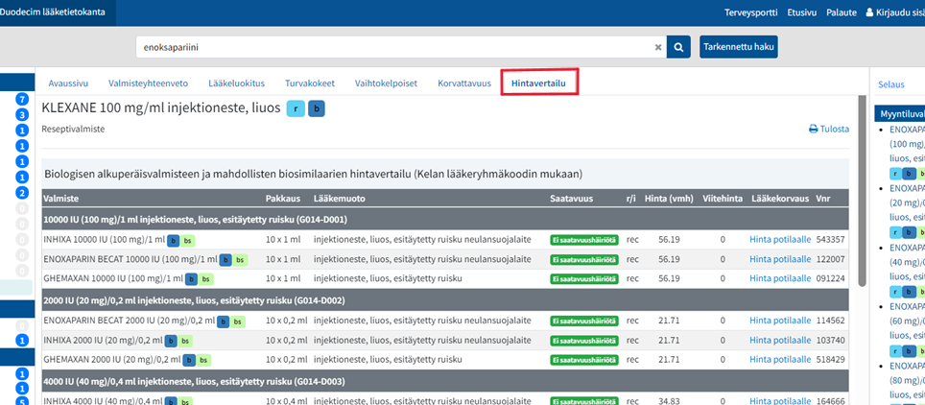
Task: Click the G014-D002 group header row
Action: (x=445, y=300)
